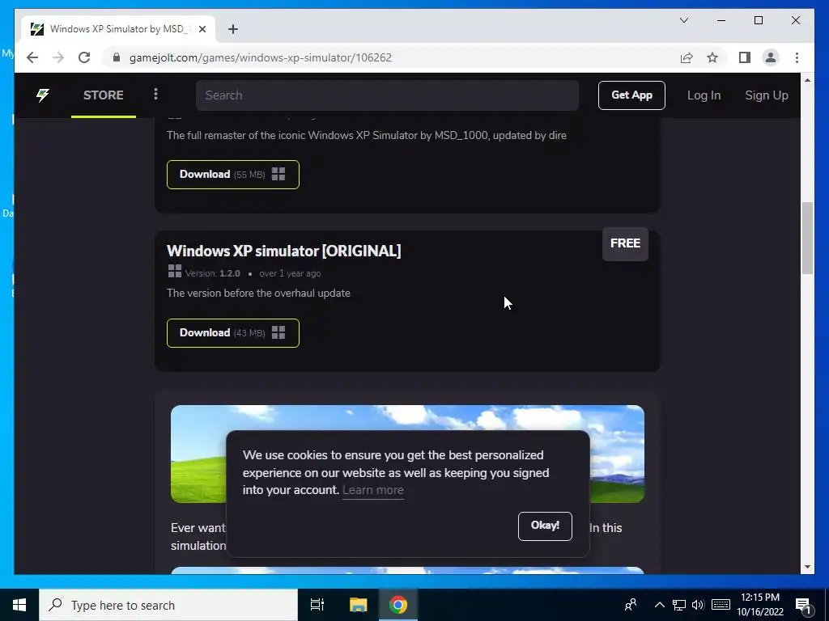Viewport: 829px width, 621px height.
Task: Close the Windows XP Simulator tab
Action: coord(202,29)
